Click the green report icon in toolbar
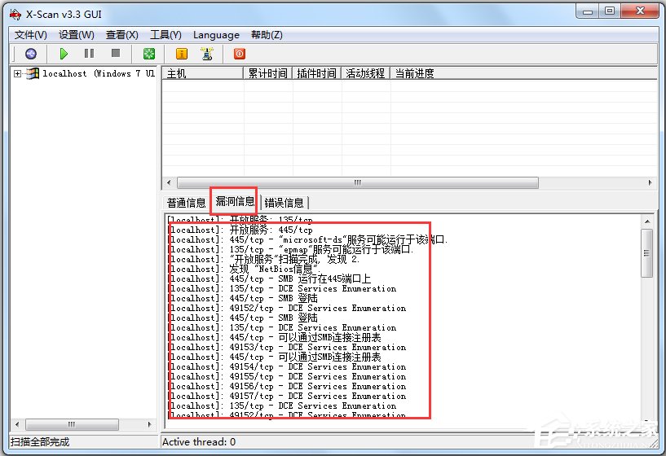Viewport: 666px width, 456px height. [149, 54]
